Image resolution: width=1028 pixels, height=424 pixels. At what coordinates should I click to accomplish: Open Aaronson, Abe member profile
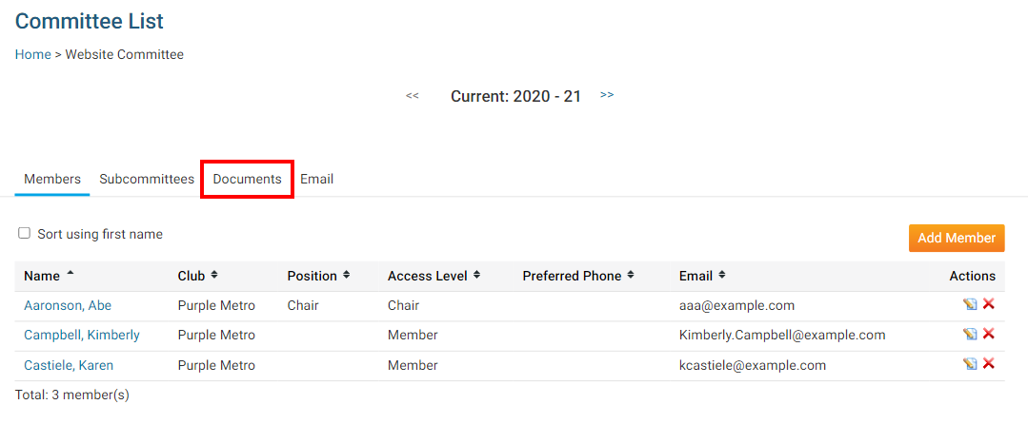(68, 305)
